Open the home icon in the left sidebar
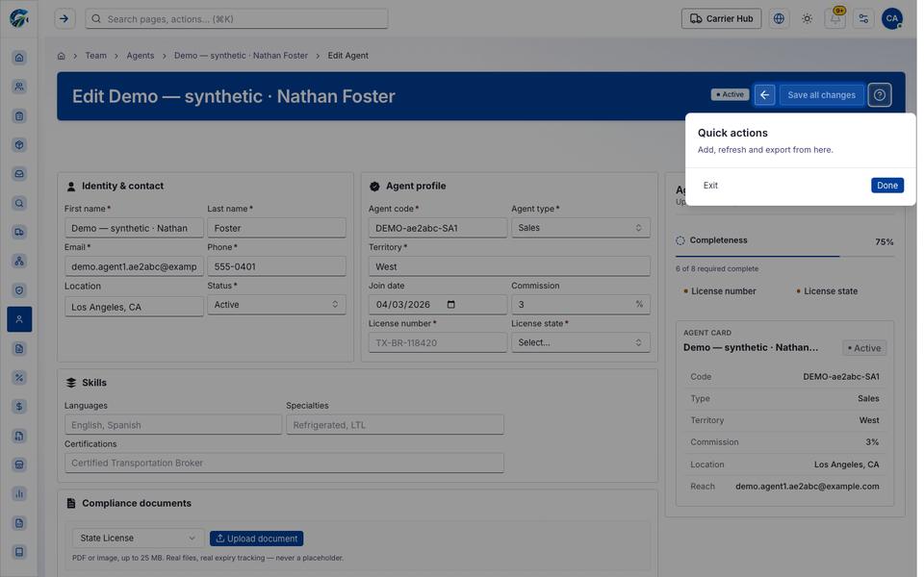Screen dimensions: 924x577 [x=19, y=58]
